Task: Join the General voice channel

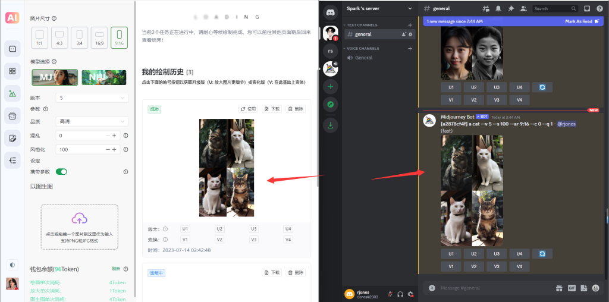Action: coord(363,58)
